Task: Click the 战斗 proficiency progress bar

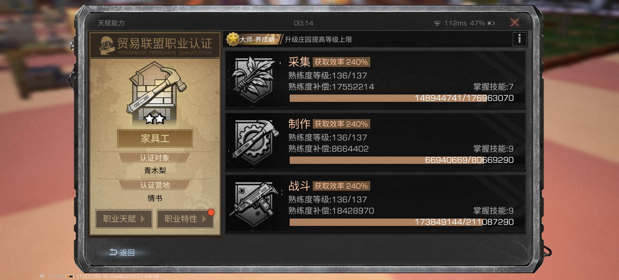Action: tap(402, 222)
